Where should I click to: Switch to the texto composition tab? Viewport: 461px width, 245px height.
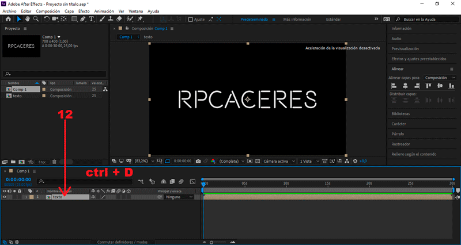(148, 37)
